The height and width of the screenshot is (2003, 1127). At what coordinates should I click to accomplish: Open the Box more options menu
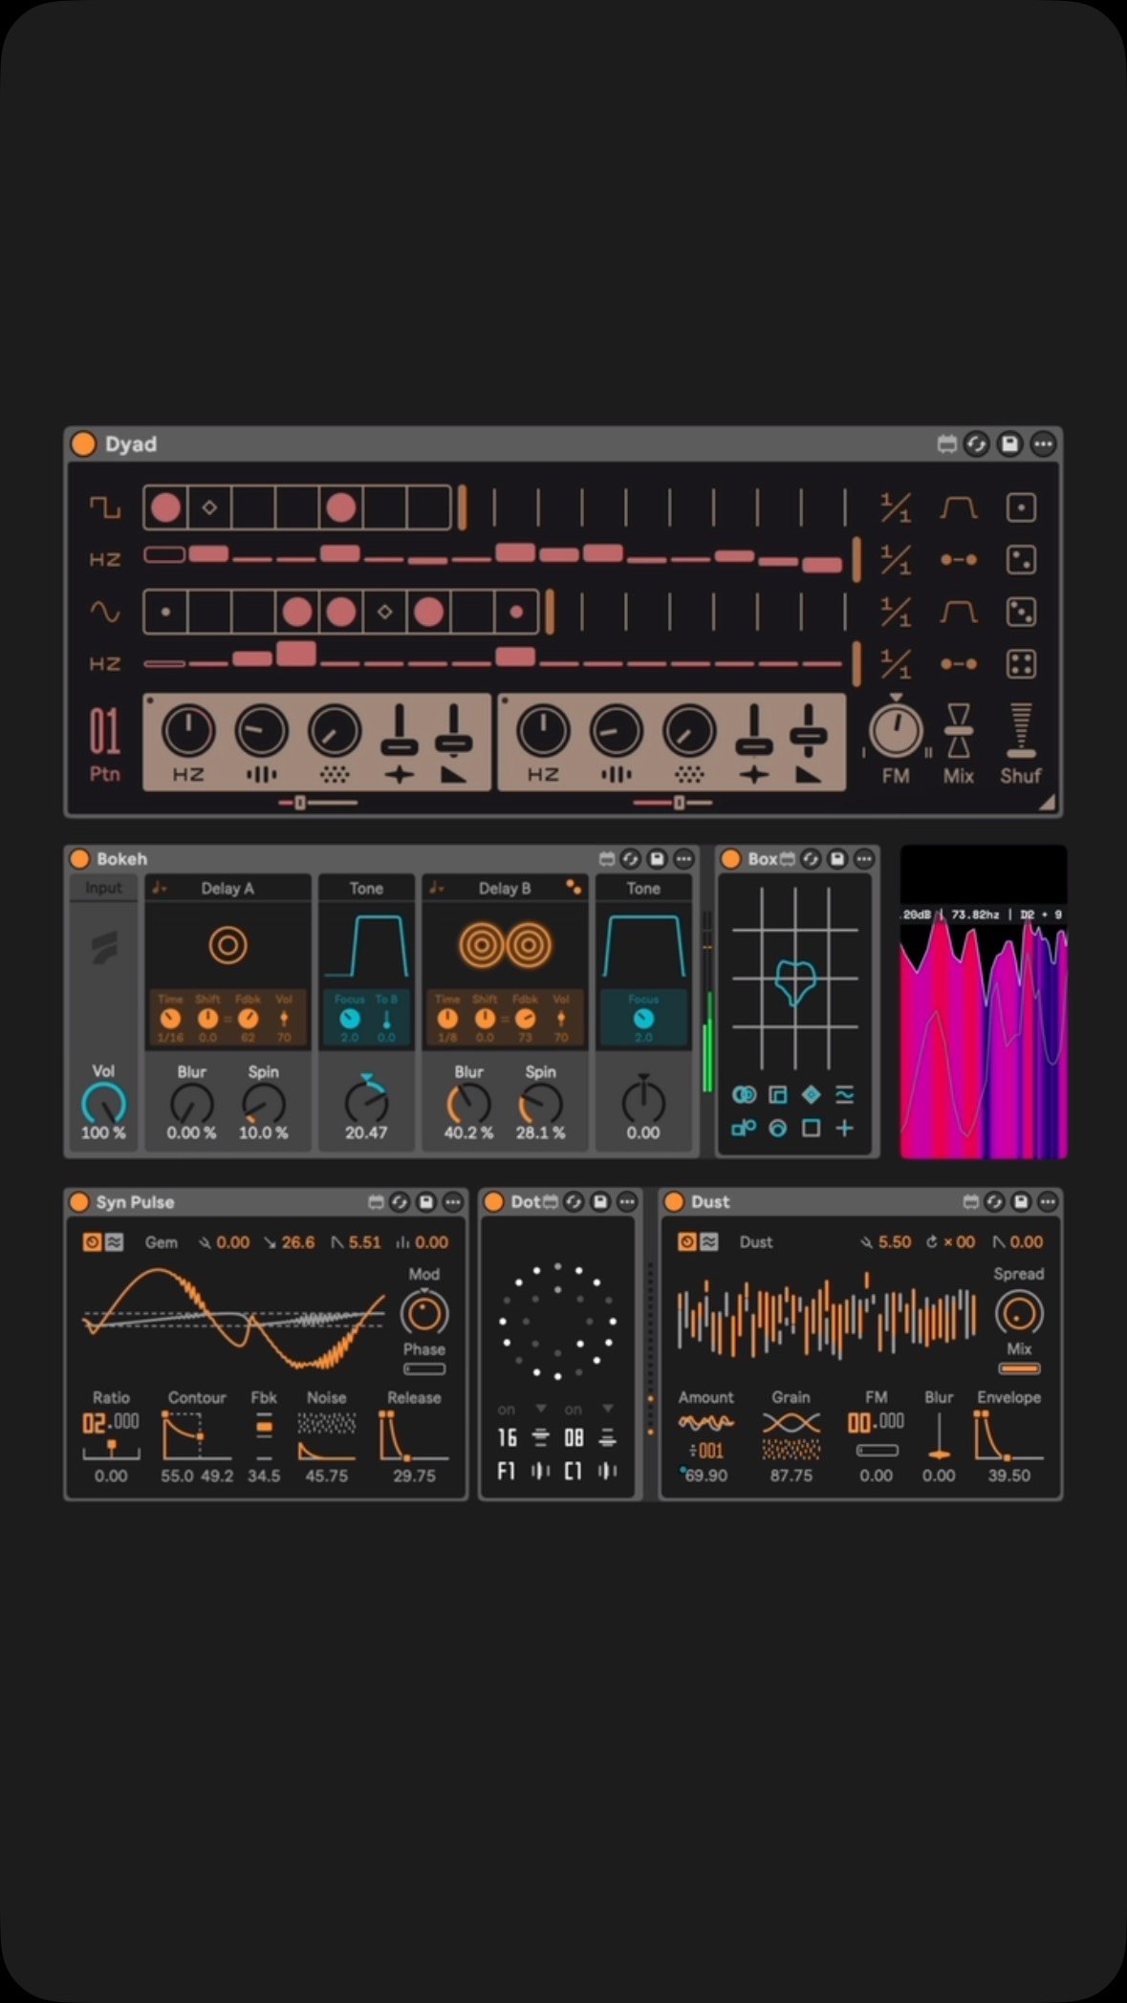(x=864, y=859)
